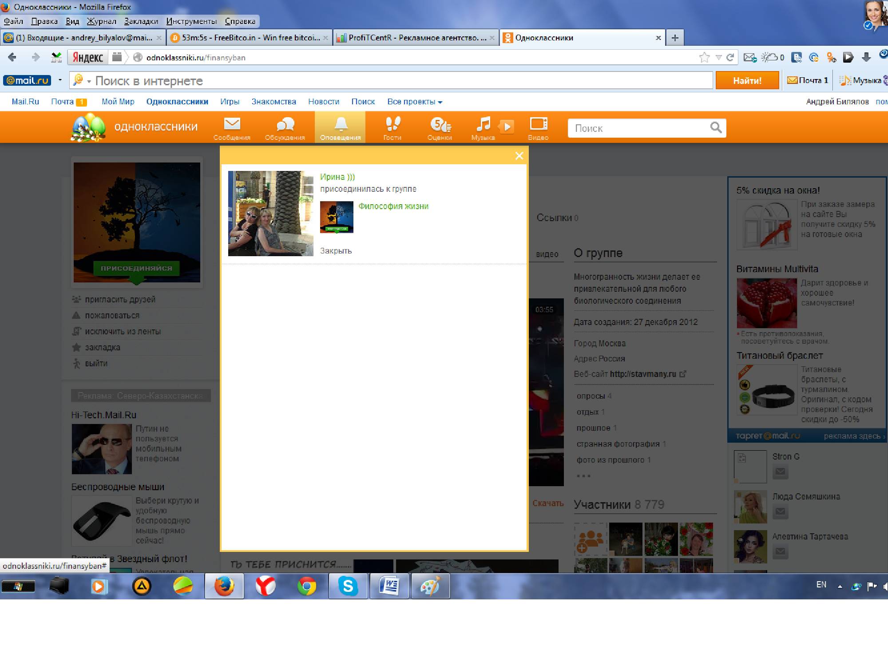Open the Закладки menu
The image size is (888, 666).
(x=141, y=21)
